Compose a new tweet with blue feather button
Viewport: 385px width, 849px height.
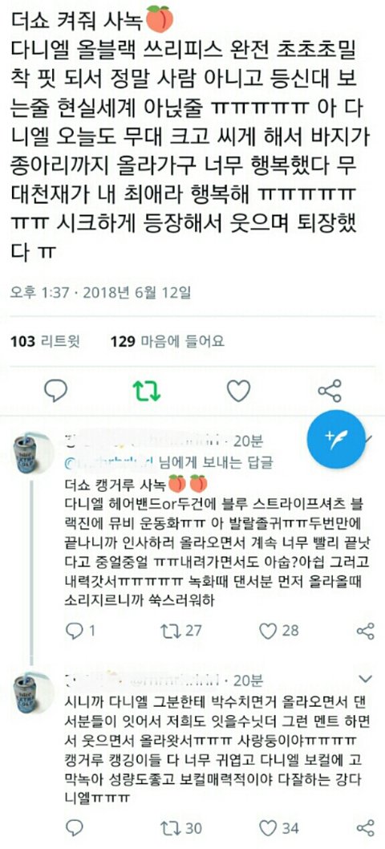[x=336, y=439]
